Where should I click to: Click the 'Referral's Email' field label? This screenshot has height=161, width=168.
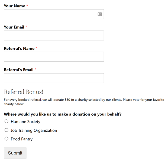[x=19, y=70]
